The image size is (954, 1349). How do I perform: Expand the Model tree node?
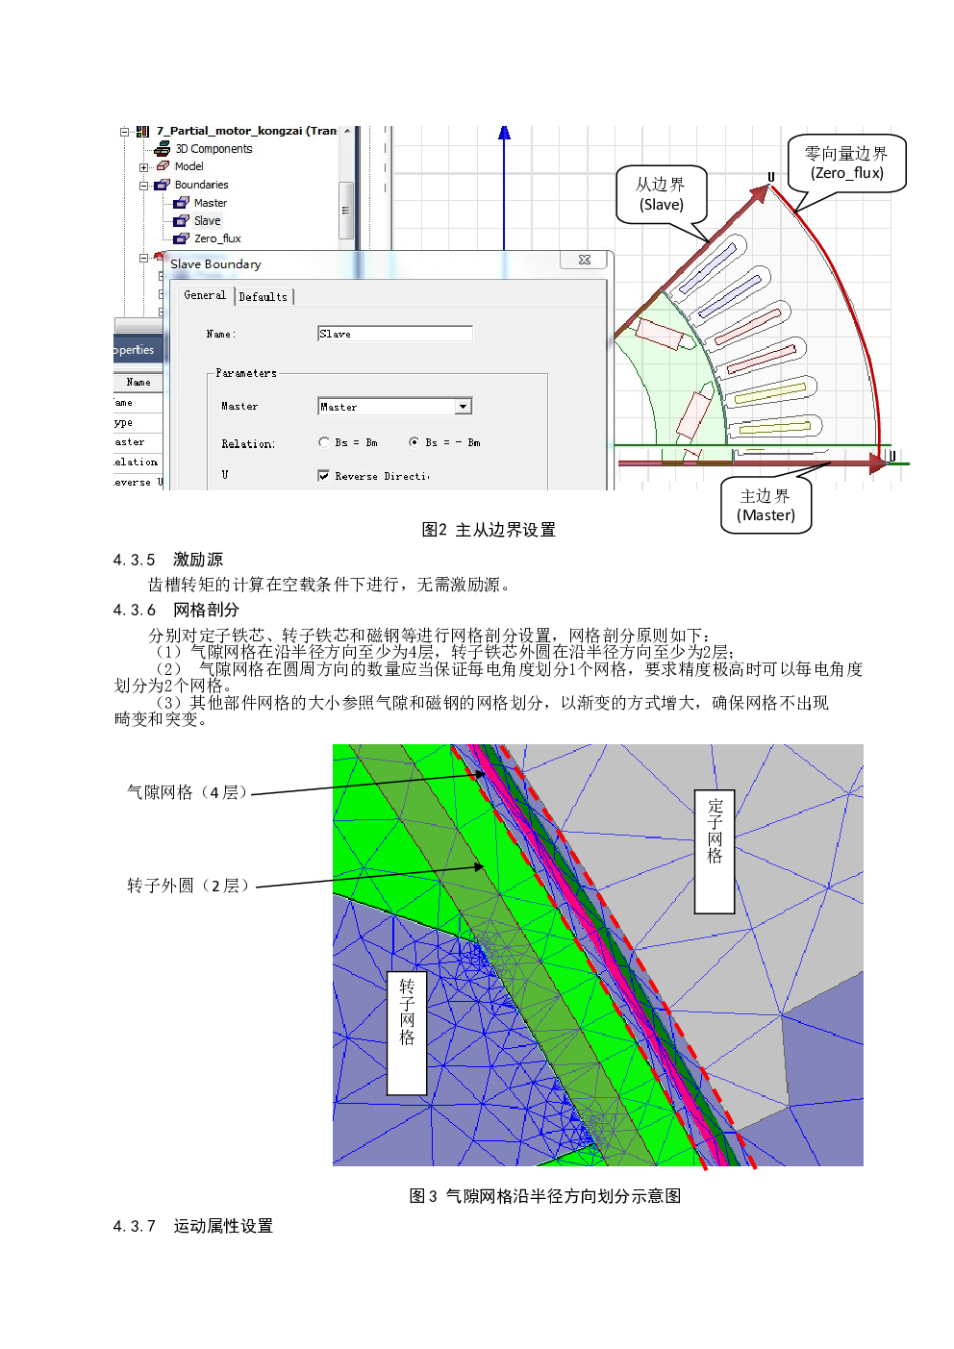[143, 167]
